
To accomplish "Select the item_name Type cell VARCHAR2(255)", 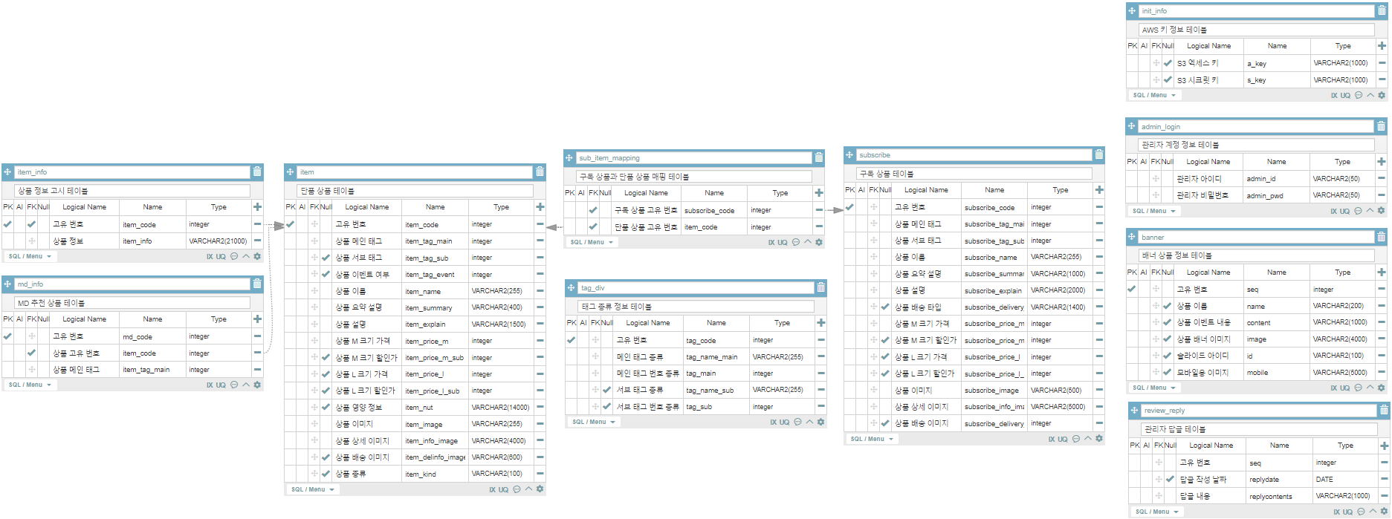I will 497,291.
